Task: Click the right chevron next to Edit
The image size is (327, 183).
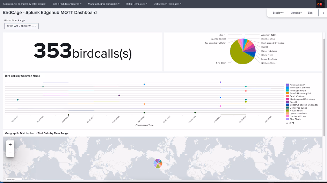Action: (323, 13)
